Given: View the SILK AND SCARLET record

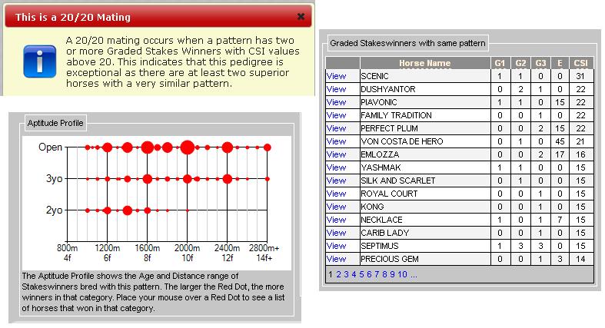Looking at the screenshot, I should coord(336,181).
